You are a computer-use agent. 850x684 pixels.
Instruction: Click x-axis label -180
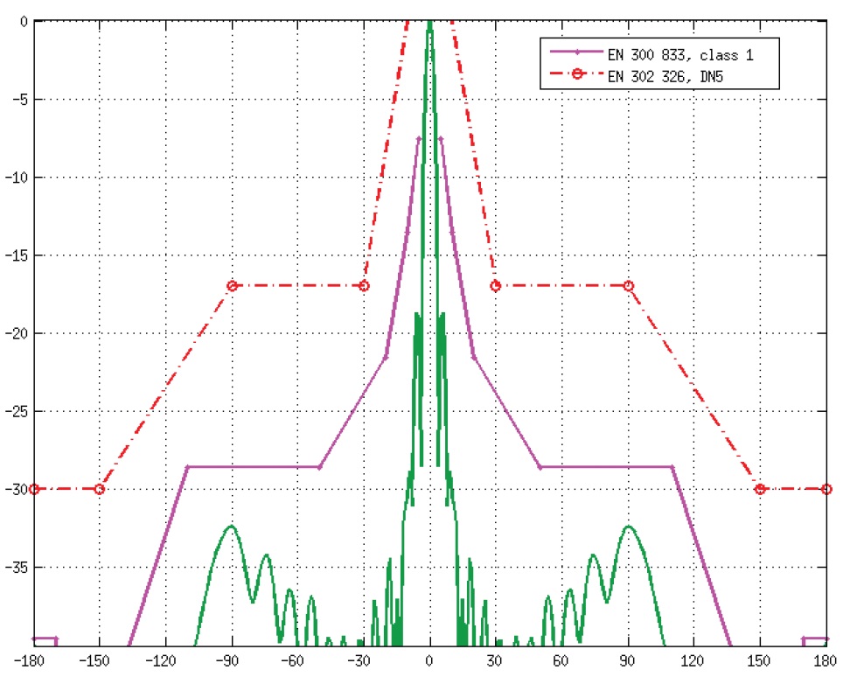(x=28, y=661)
